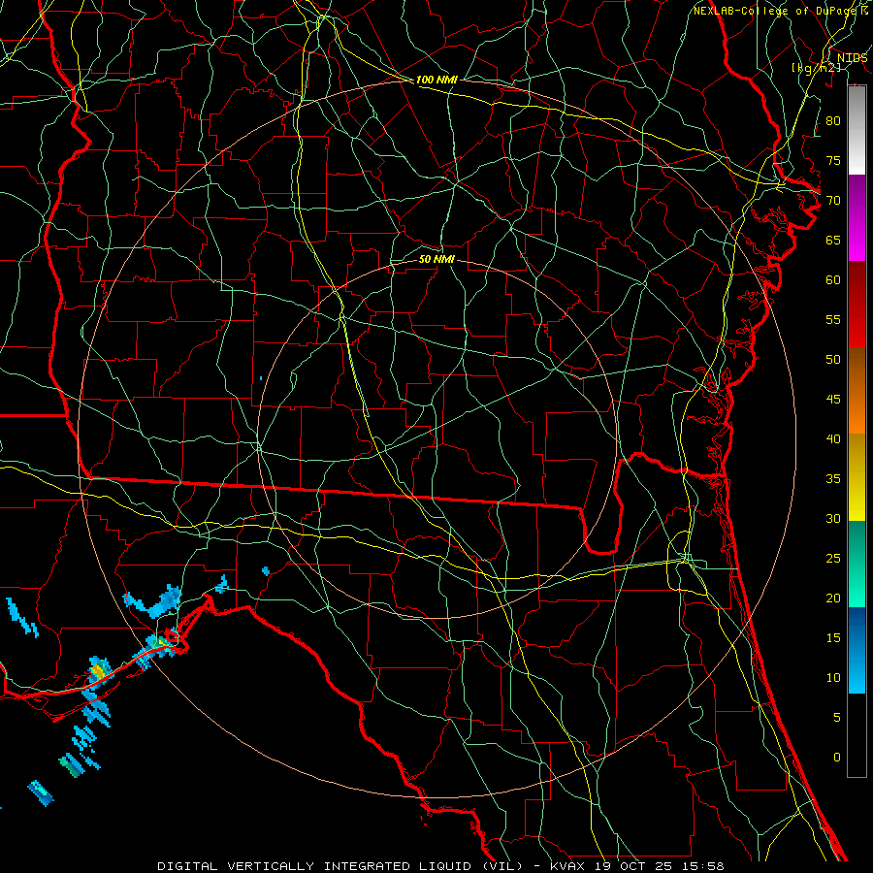Pick the gray-white segment of the color bar
This screenshot has height=873, width=873.
click(x=857, y=130)
